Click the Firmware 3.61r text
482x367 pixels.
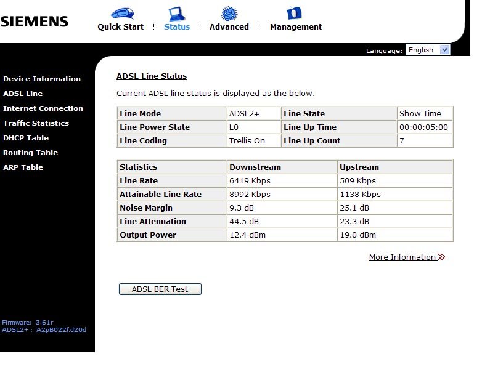28,323
